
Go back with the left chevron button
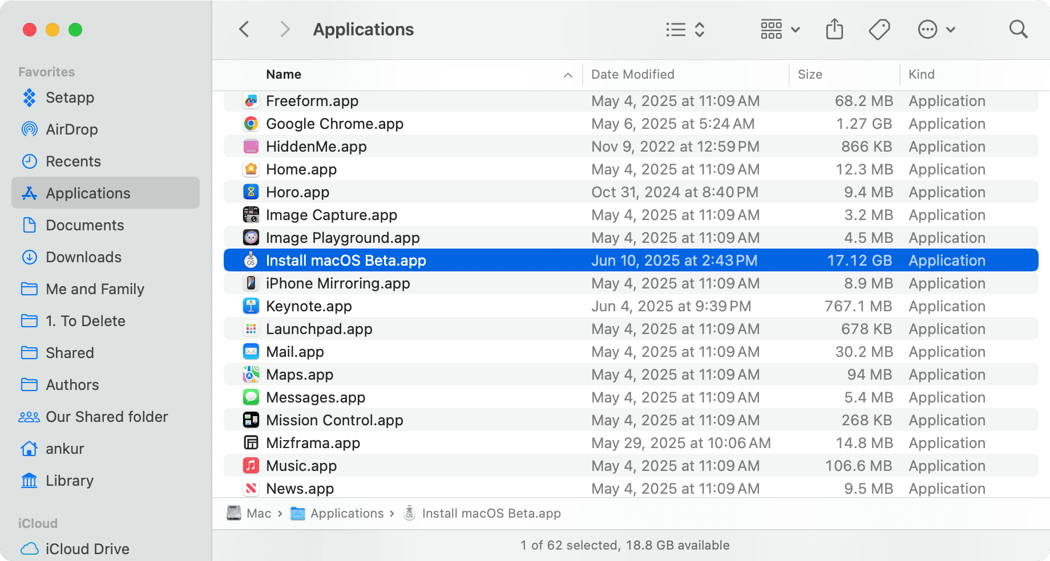244,29
